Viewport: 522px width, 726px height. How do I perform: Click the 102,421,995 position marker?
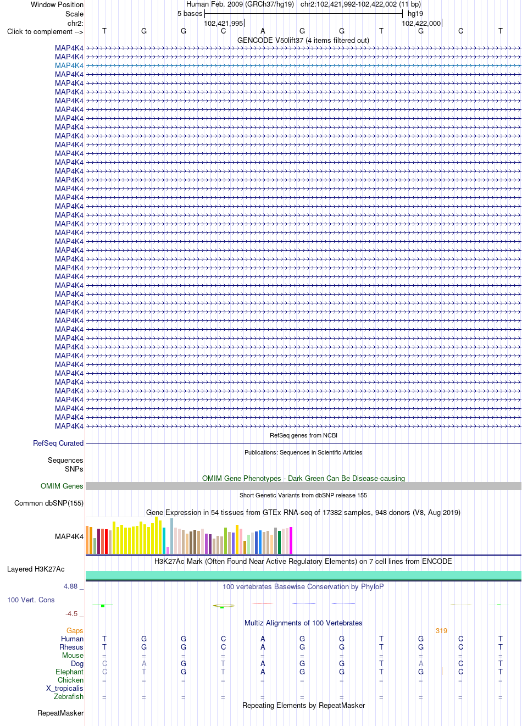pyautogui.click(x=224, y=23)
